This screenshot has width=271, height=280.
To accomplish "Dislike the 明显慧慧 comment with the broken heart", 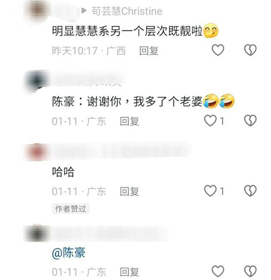I will point(250,50).
